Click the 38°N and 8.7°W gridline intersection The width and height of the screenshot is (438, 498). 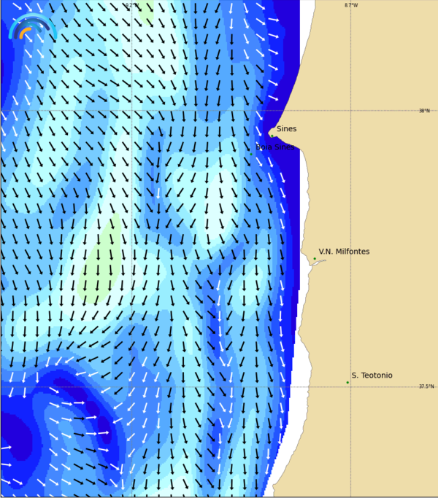click(351, 110)
